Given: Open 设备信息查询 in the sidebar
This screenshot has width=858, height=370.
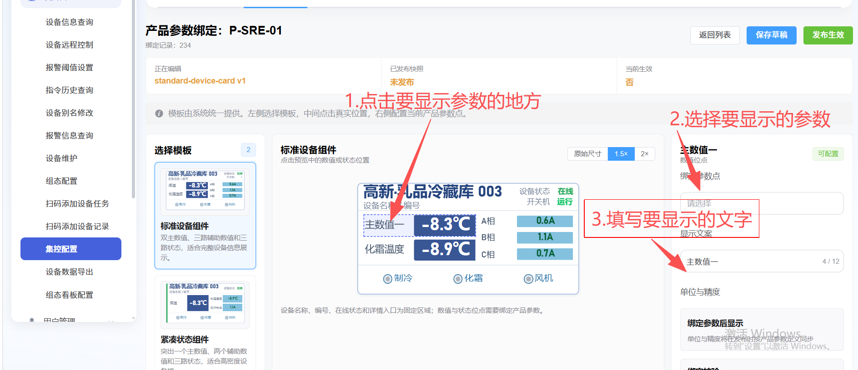Looking at the screenshot, I should click(70, 22).
